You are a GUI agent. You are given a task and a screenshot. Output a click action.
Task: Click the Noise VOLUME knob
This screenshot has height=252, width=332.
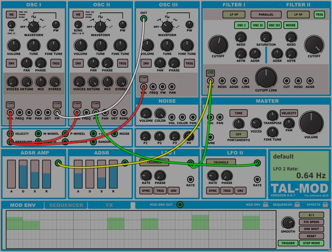tap(146, 113)
